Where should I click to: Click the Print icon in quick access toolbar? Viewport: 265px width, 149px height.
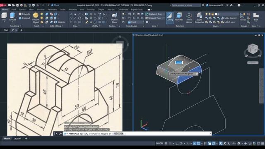tap(34, 5)
